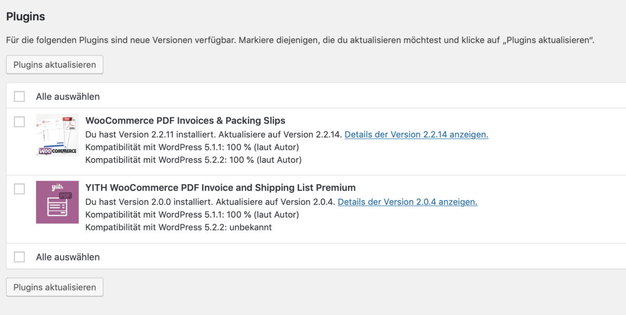Click the purple YITH PDF Invoice plugin icon
The width and height of the screenshot is (626, 315).
tap(57, 202)
